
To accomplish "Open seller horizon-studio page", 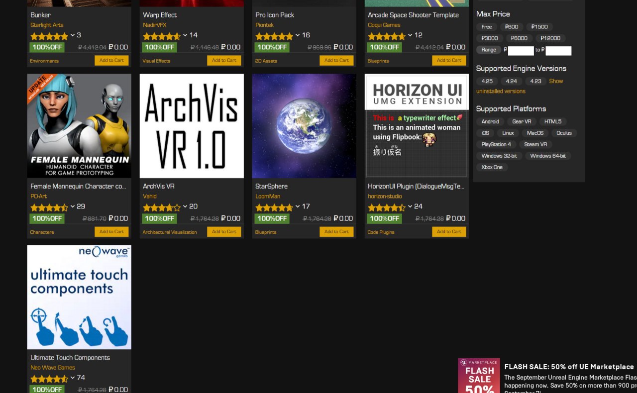I will [x=385, y=196].
